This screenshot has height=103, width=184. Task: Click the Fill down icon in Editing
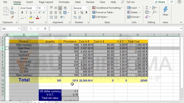(147, 12)
